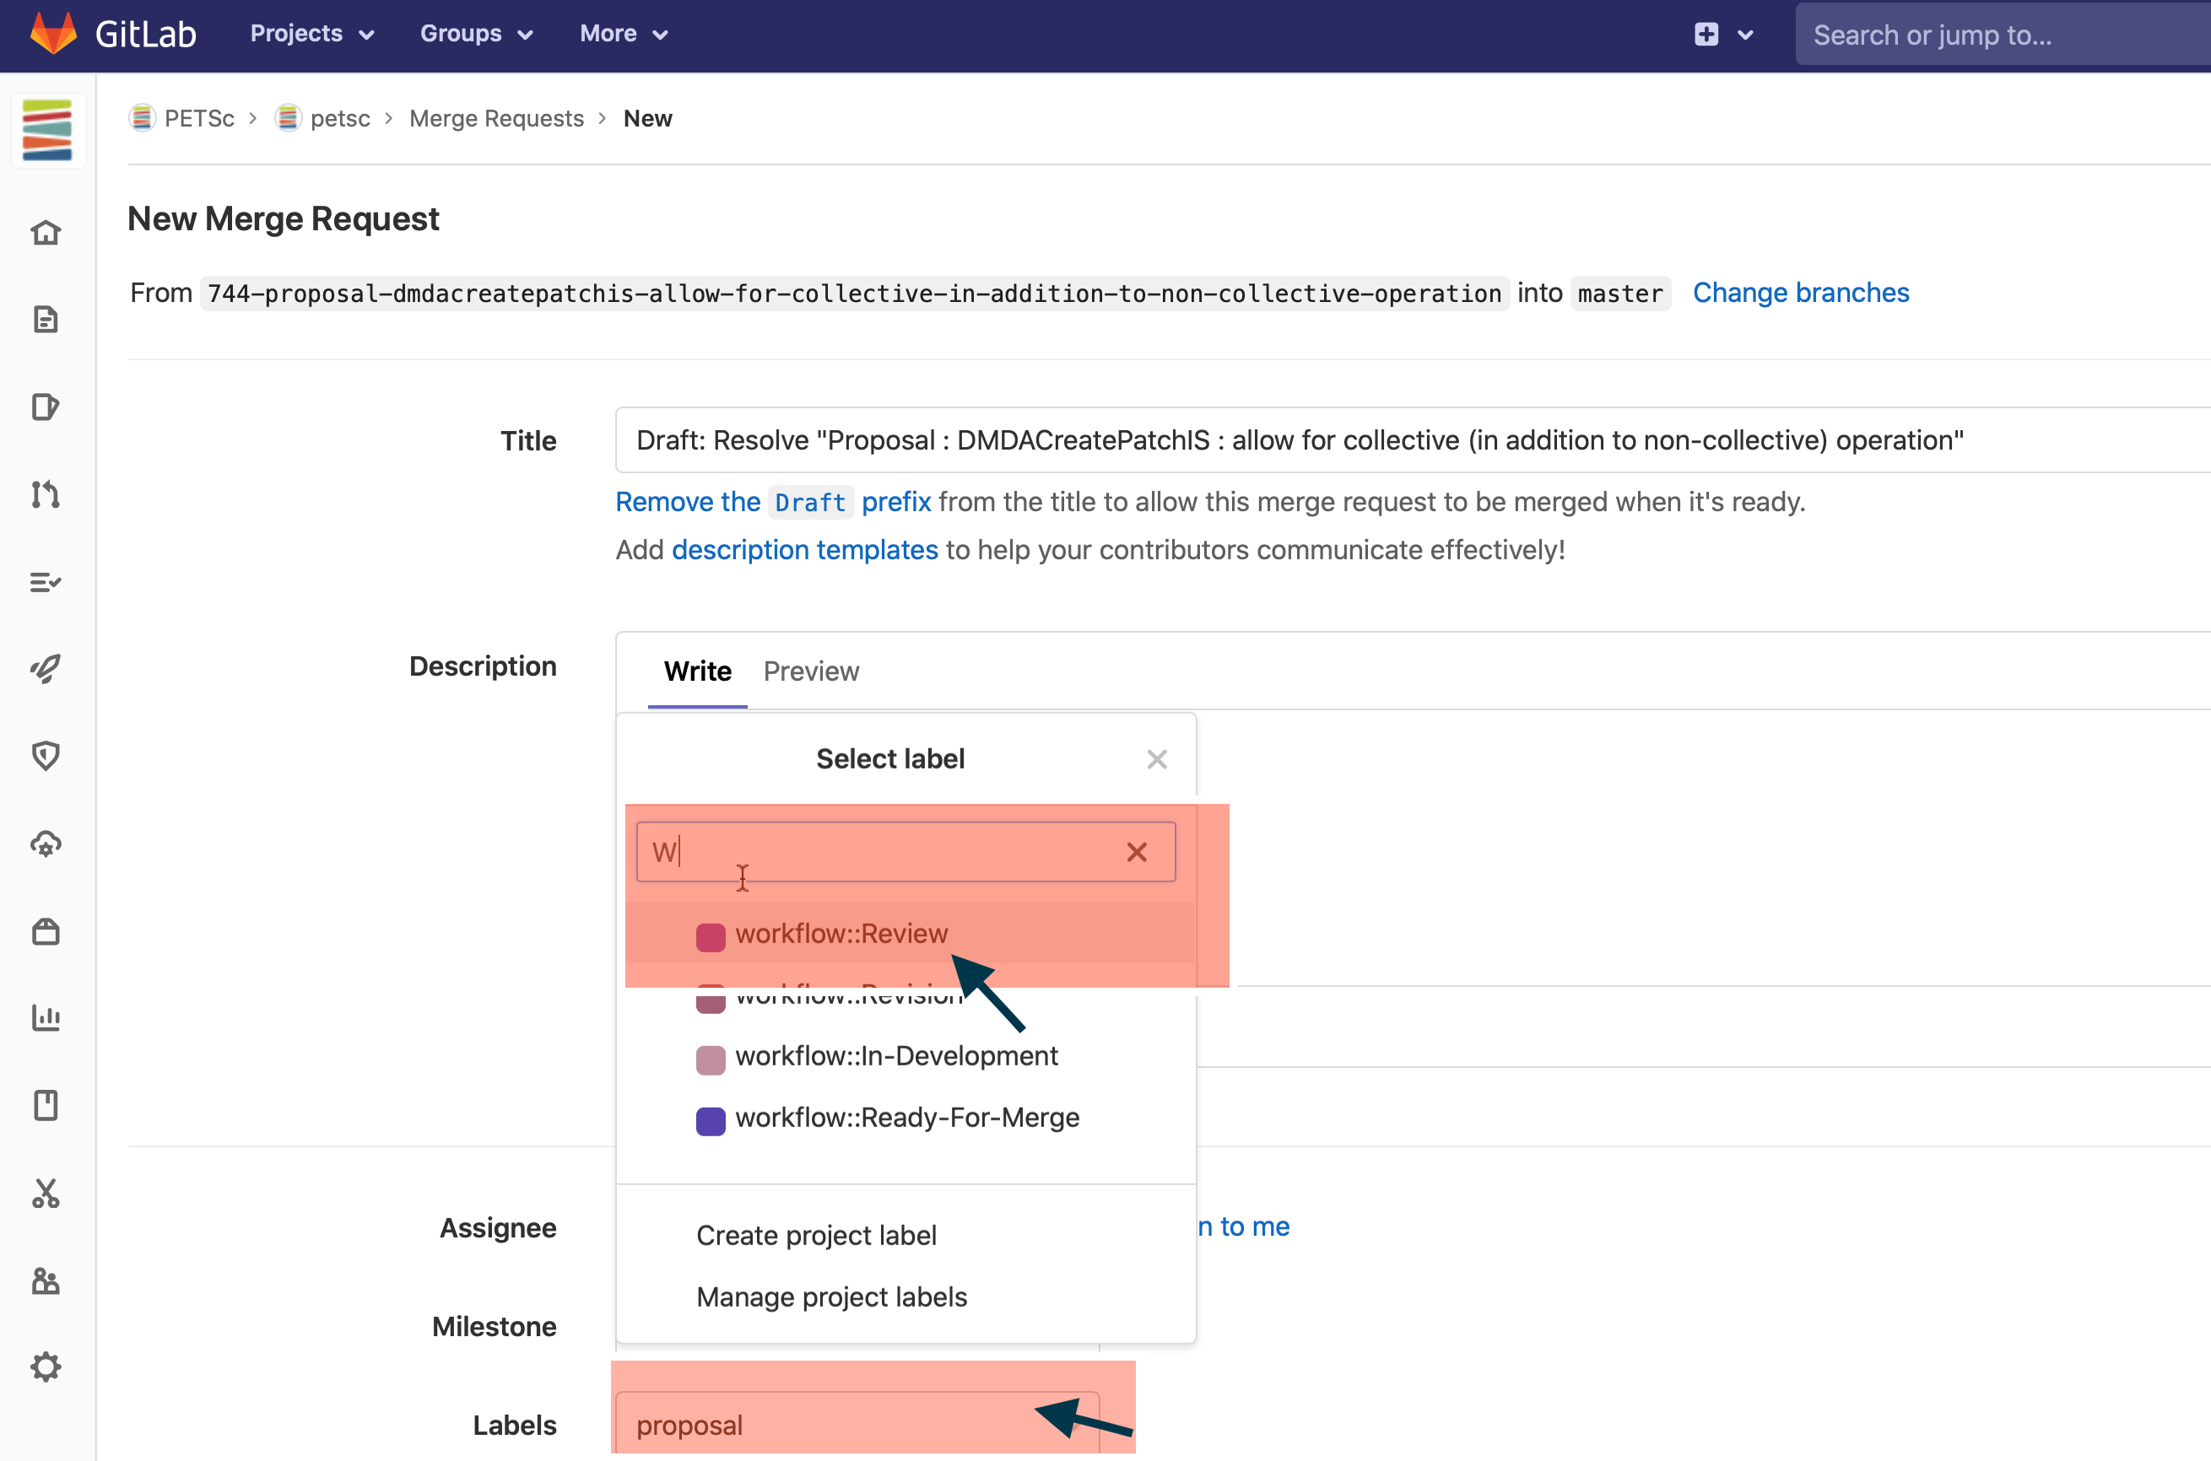Image resolution: width=2211 pixels, height=1461 pixels.
Task: Click the workflow::Ready-For-Merge color swatch
Action: pyautogui.click(x=711, y=1121)
